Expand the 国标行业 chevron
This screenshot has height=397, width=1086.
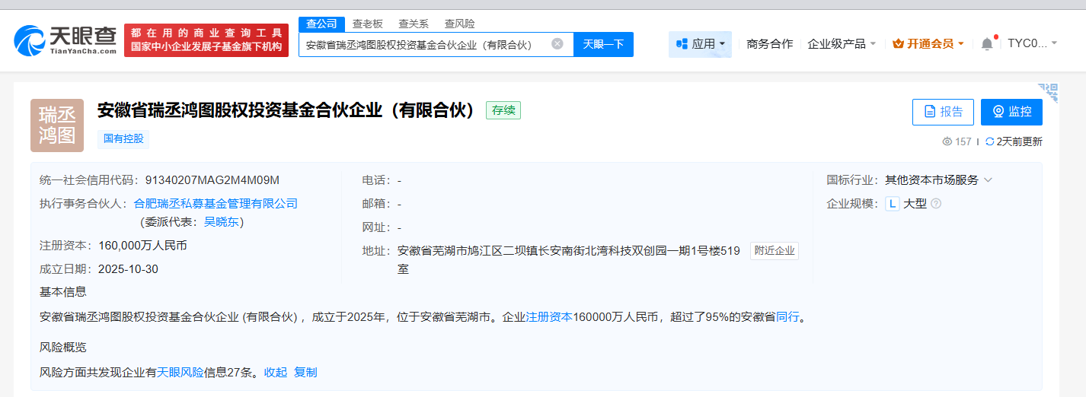click(x=988, y=180)
